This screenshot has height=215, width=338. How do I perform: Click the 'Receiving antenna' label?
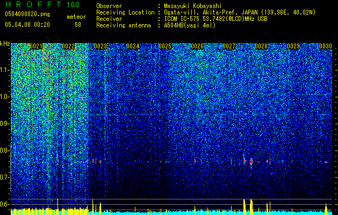click(124, 25)
